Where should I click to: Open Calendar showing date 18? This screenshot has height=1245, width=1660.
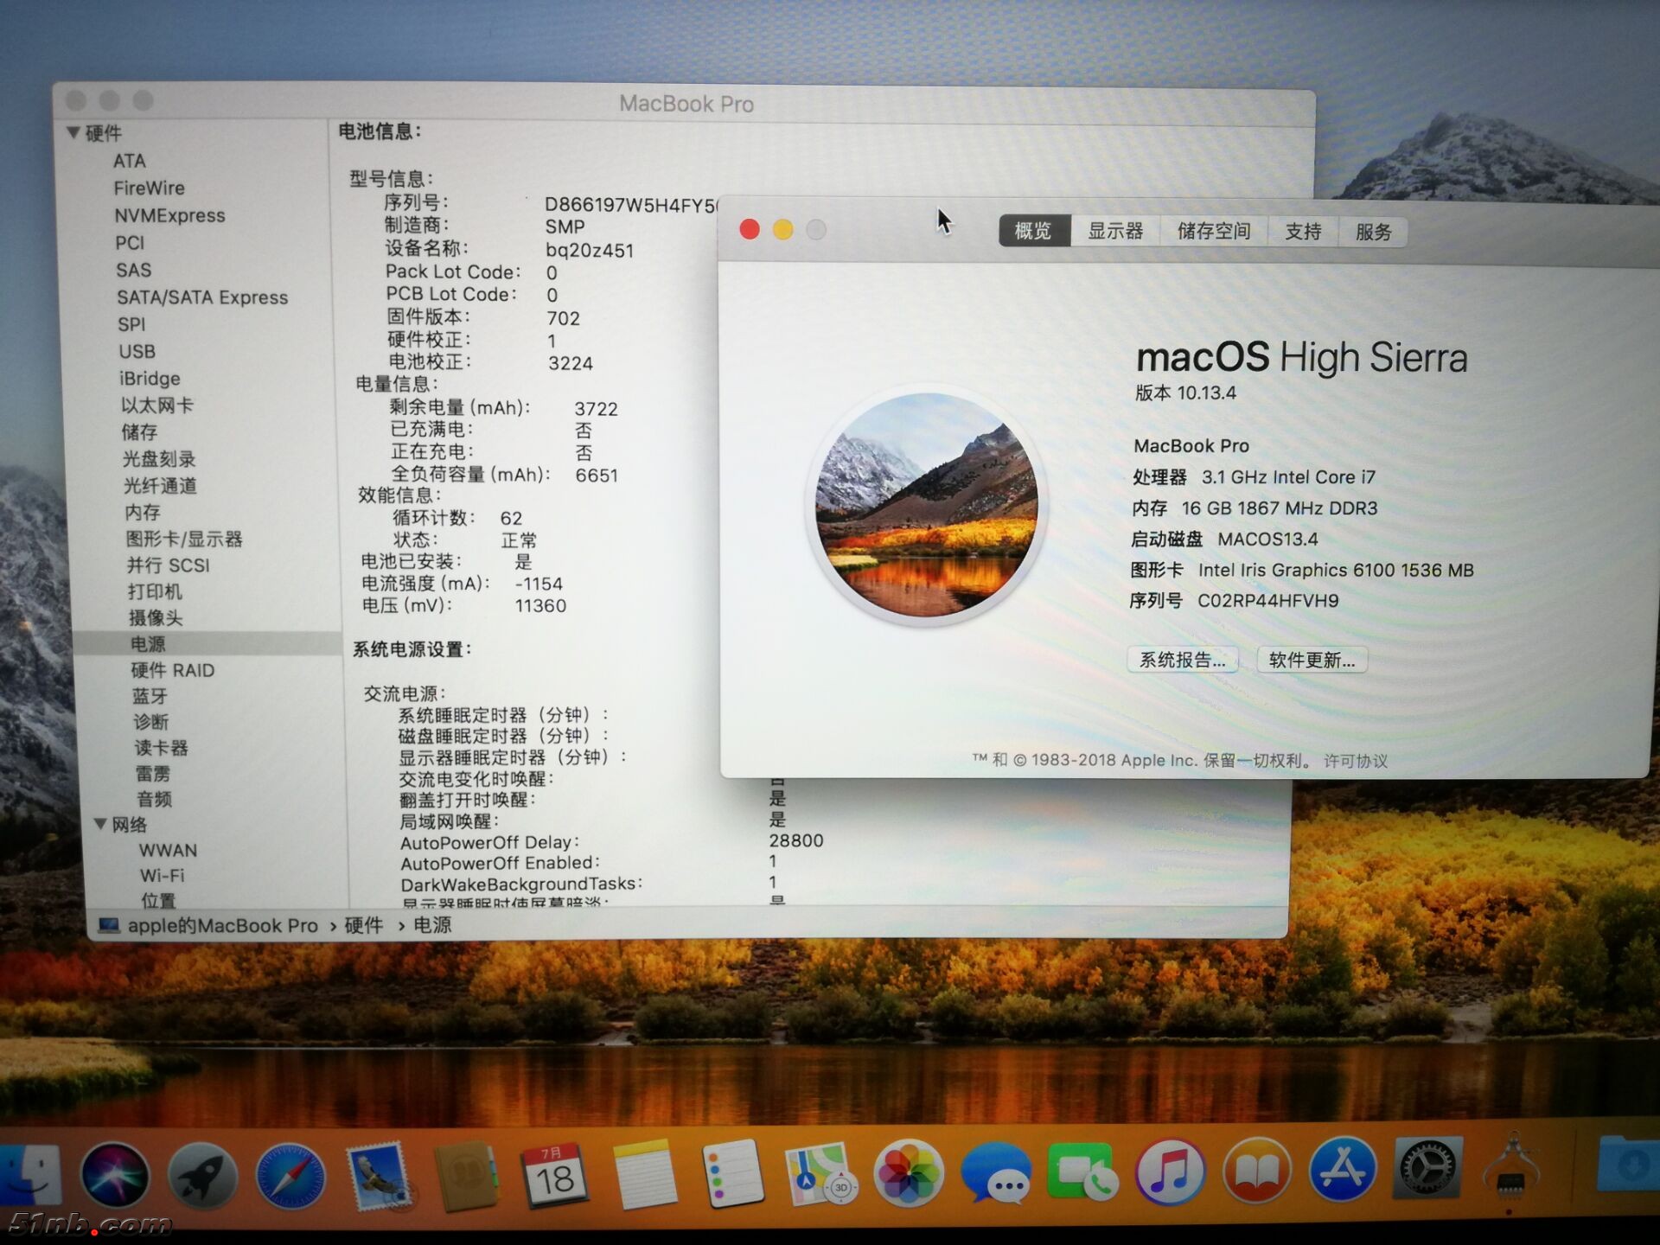pyautogui.click(x=554, y=1174)
